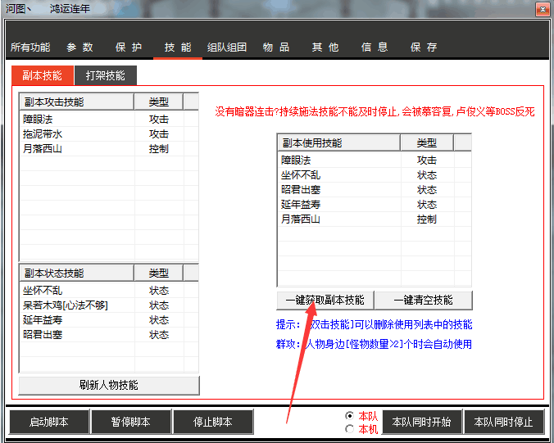Click the 启动脚本 button
Screen dimensions: 554x443
point(49,423)
